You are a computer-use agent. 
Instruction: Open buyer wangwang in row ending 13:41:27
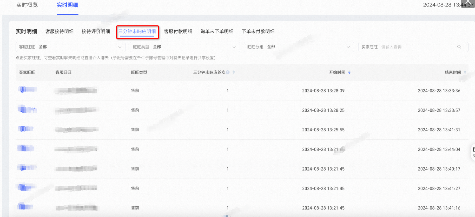[26, 187]
